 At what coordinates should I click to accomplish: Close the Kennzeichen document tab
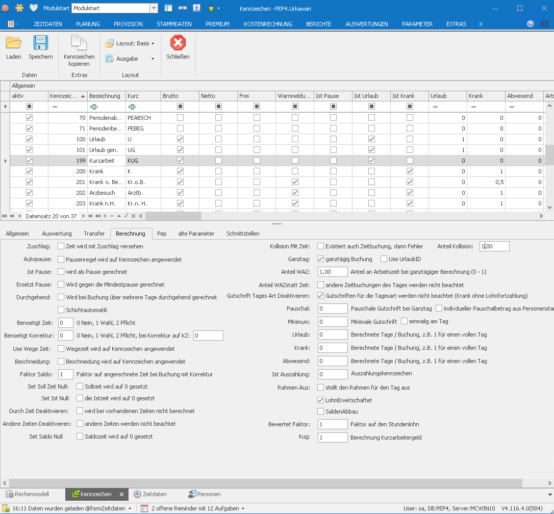(122, 494)
